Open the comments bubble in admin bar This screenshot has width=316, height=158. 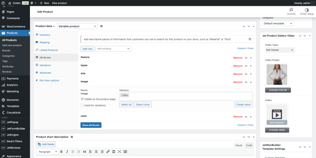33,3
